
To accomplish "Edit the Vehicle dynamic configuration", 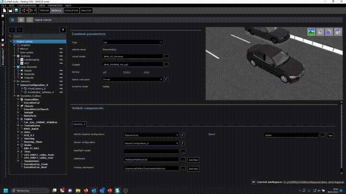I will pos(183,135).
